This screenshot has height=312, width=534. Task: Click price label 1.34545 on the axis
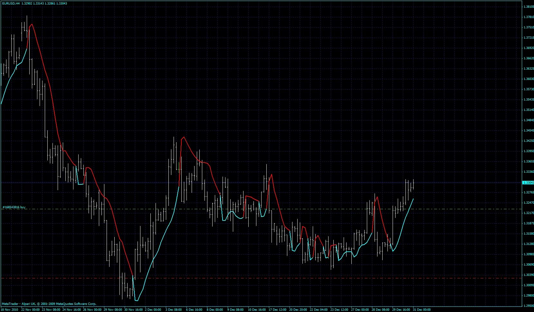click(x=529, y=131)
